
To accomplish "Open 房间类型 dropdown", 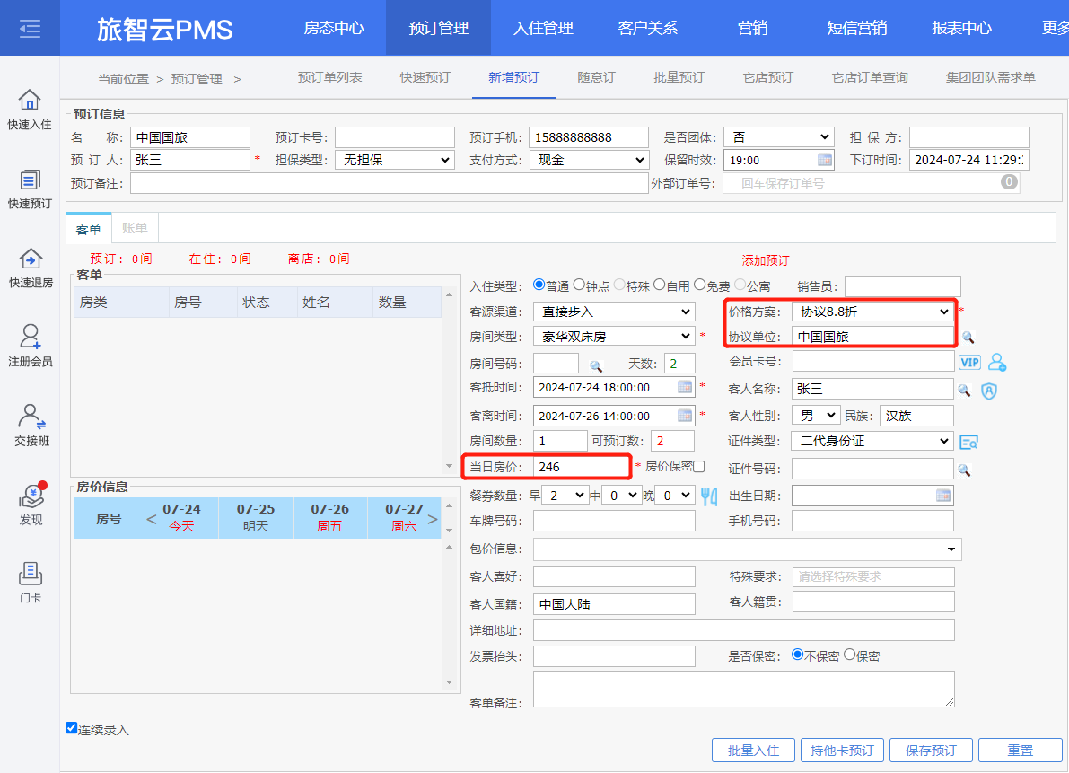I will pyautogui.click(x=614, y=336).
